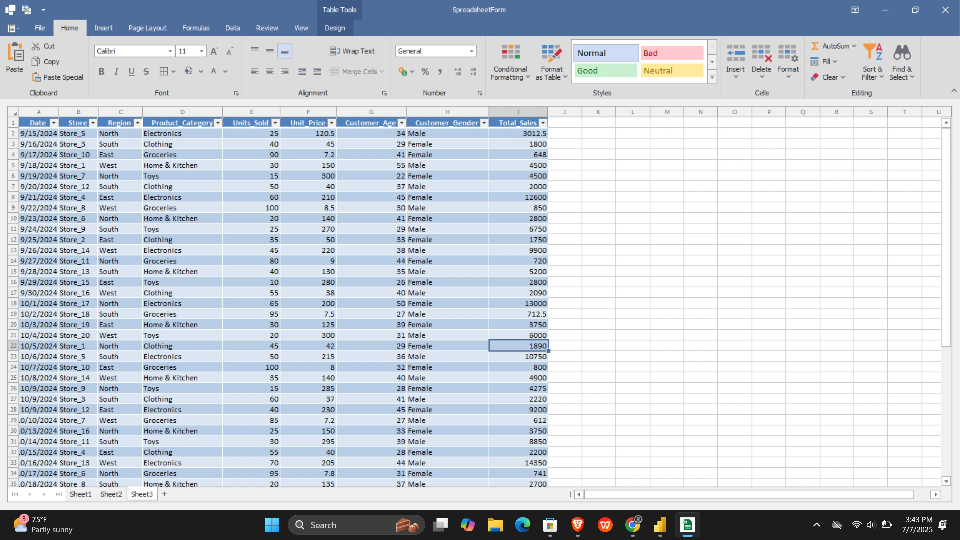Toggle bold formatting
Screen dimensions: 960x540
(x=101, y=72)
